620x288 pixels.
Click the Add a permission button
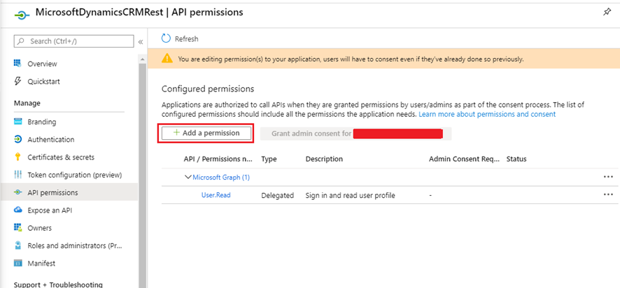[206, 133]
